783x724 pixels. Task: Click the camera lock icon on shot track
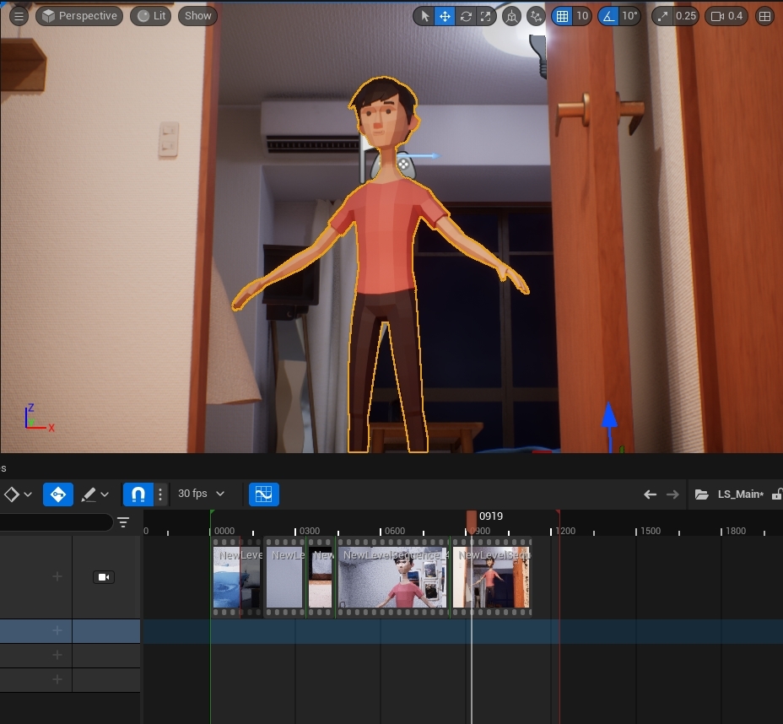click(104, 577)
